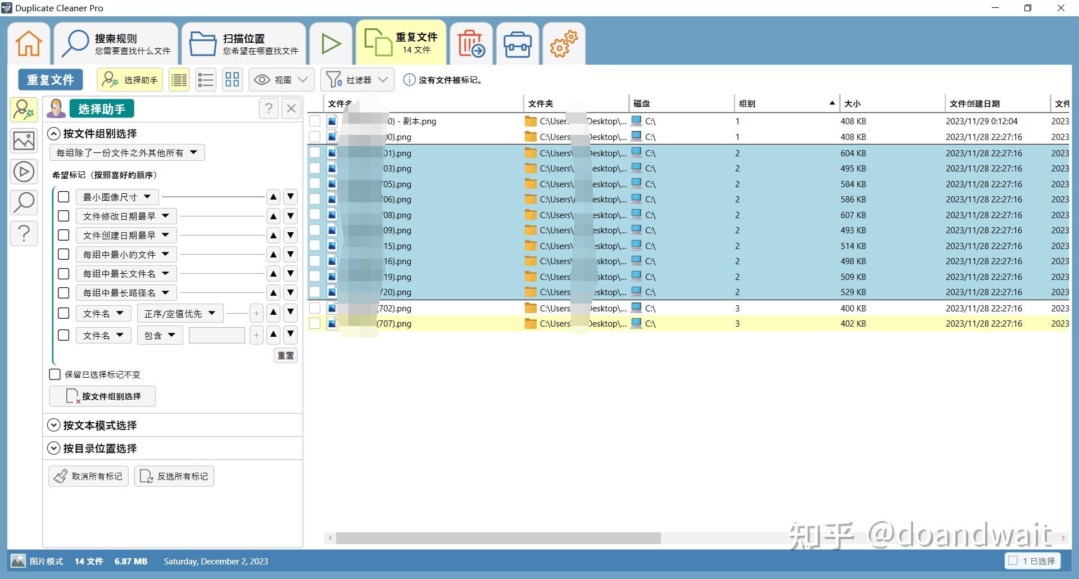
Task: Open selection assistant sidebar icon
Action: tap(24, 110)
